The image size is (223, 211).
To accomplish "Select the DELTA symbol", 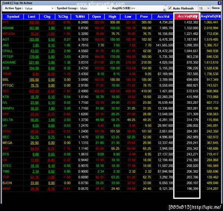I will [8, 120].
